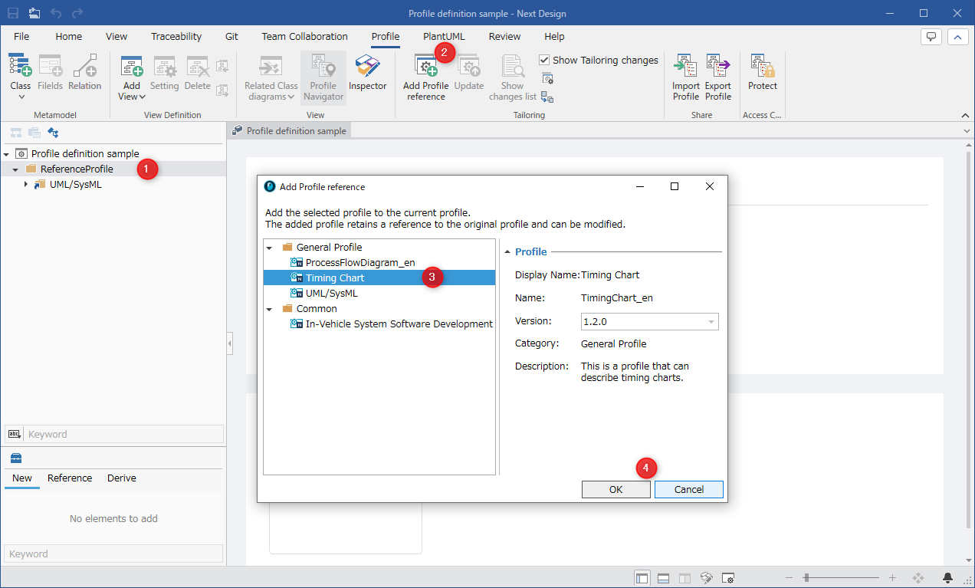The height and width of the screenshot is (588, 975).
Task: Expand the UML/SysML node in navigator
Action: pyautogui.click(x=25, y=184)
